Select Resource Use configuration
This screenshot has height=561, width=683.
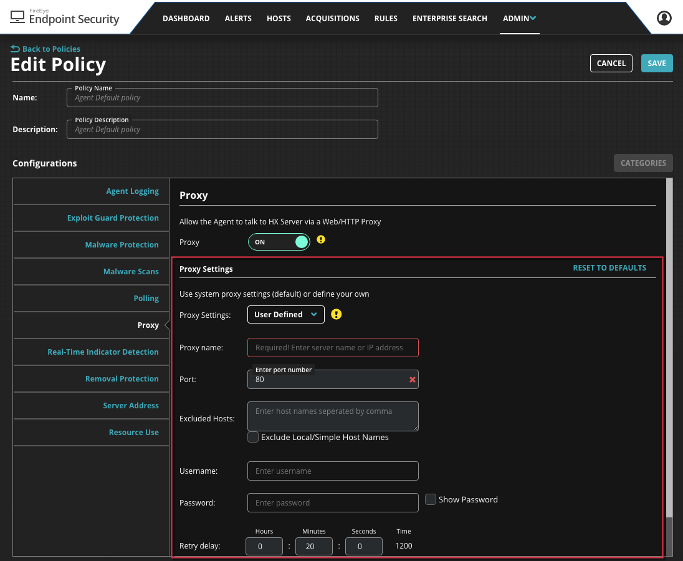pos(91,432)
